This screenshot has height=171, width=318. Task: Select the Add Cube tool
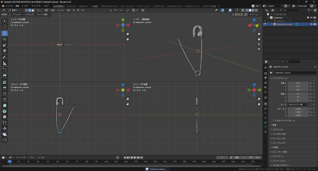click(x=4, y=70)
